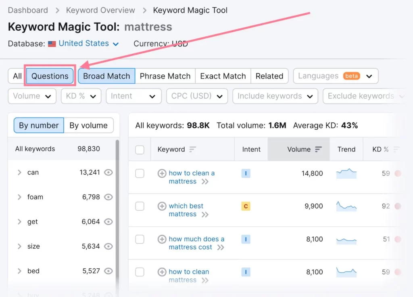Toggle visibility eye for 'can' group

point(108,173)
